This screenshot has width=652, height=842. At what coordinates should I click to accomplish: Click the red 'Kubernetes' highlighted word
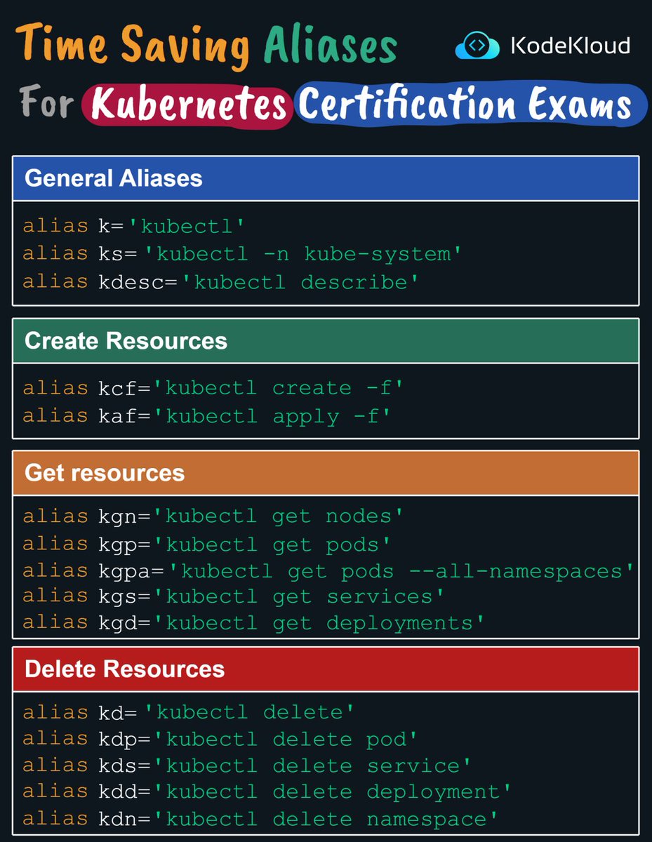188,106
